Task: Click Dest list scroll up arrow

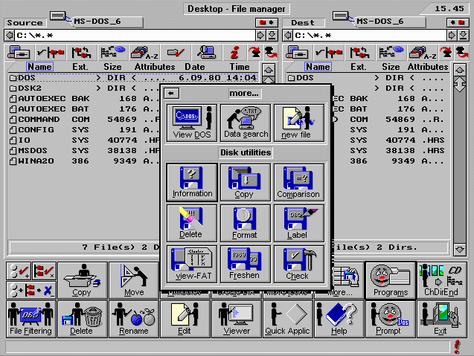Action: tap(460, 71)
